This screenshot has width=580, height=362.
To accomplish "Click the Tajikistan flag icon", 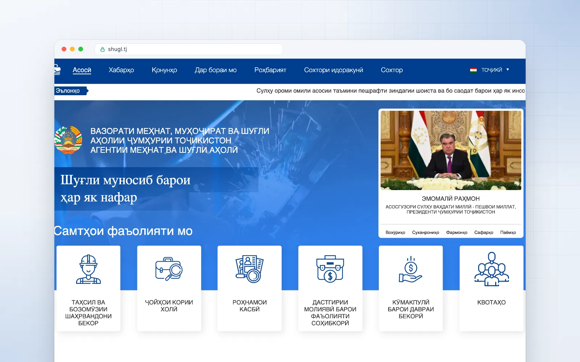I will 473,70.
